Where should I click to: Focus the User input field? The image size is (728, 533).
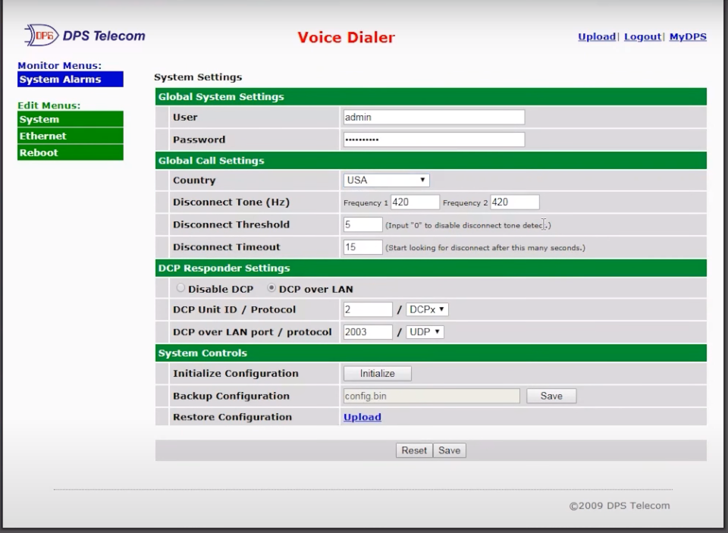(x=434, y=117)
